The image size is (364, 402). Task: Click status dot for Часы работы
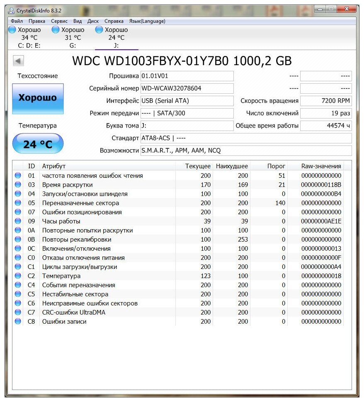[18, 221]
